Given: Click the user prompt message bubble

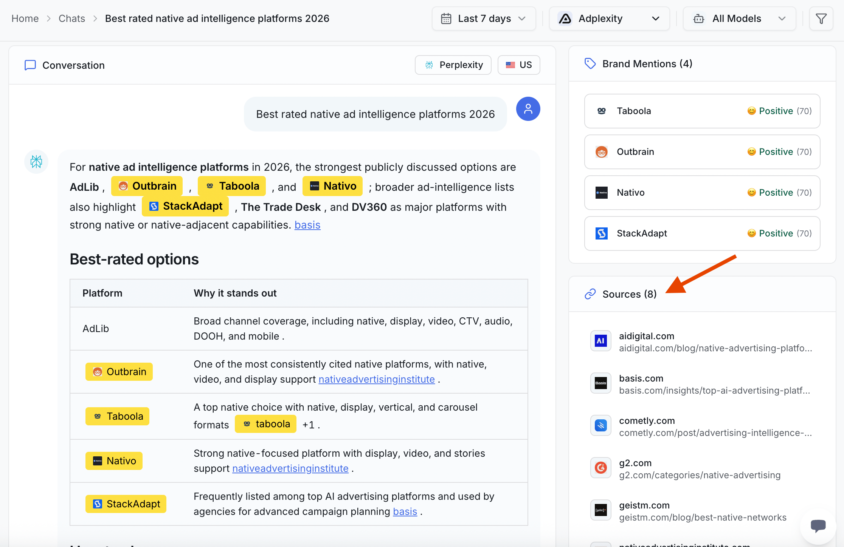Looking at the screenshot, I should point(375,114).
